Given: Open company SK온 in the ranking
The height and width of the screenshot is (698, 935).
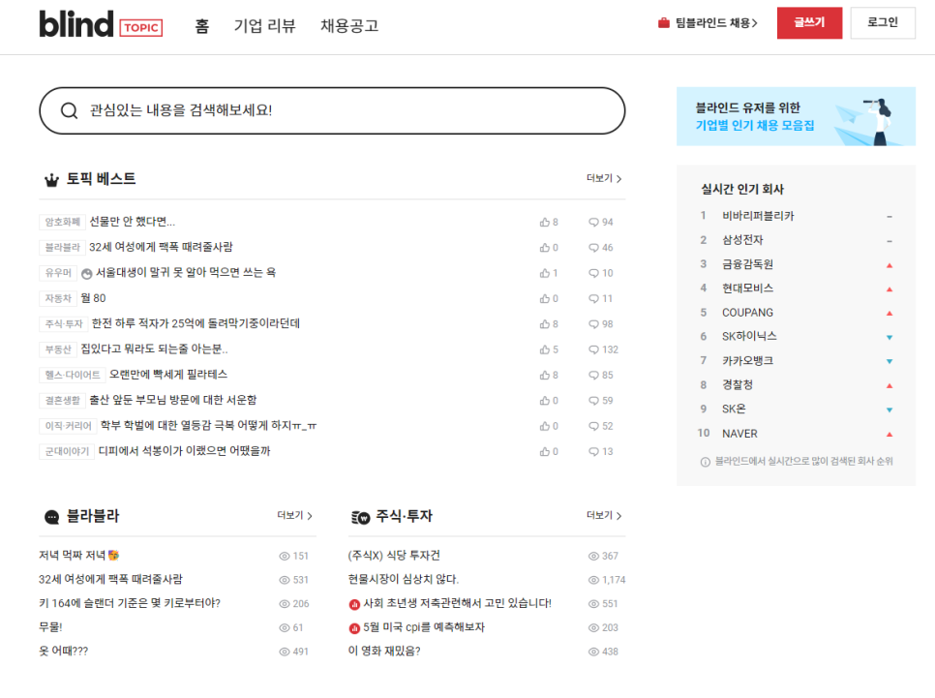Looking at the screenshot, I should pyautogui.click(x=734, y=410).
